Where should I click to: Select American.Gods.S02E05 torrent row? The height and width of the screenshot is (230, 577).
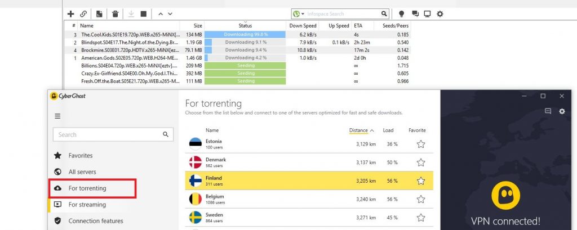tap(238, 58)
